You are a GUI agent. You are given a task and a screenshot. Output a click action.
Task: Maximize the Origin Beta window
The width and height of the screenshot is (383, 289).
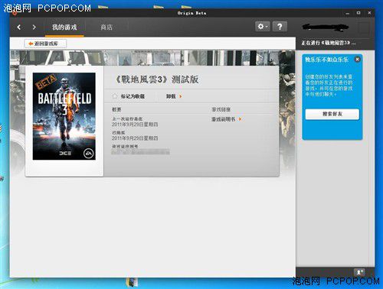coord(358,13)
